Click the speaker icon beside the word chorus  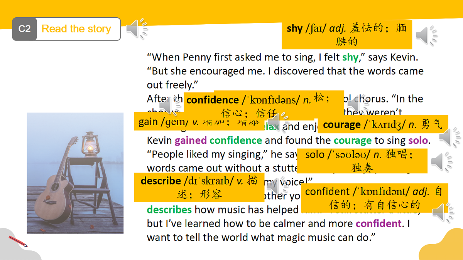tap(358, 105)
